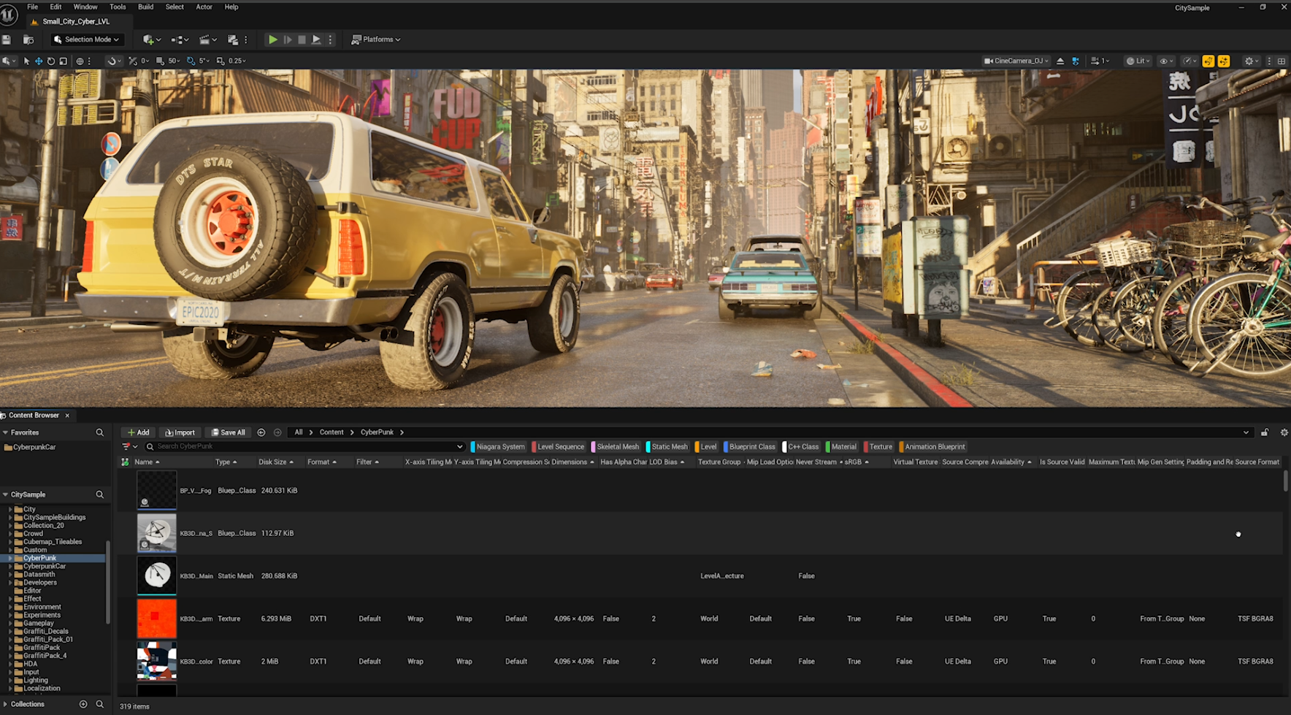Select the Rotate tool in viewport toolbar
Image resolution: width=1291 pixels, height=715 pixels.
(x=51, y=61)
